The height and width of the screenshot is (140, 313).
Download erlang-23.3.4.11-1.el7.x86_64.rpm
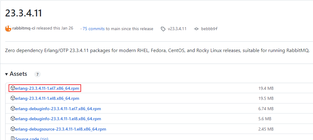click(47, 88)
